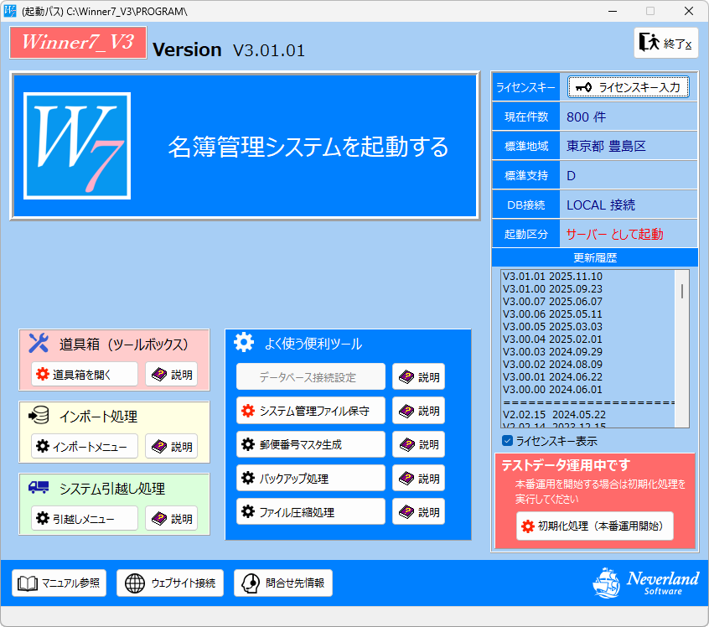
Task: Select V3.00.01 2024.06.22 history entry
Action: coord(552,377)
